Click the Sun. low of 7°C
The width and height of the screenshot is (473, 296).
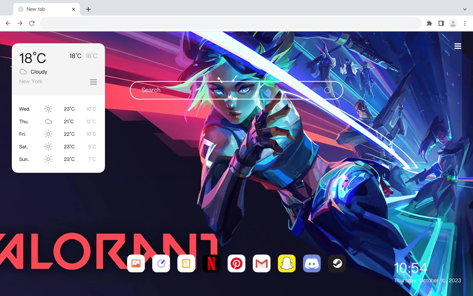92,159
